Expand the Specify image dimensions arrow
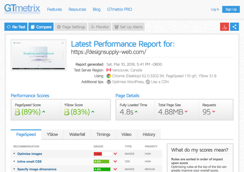Screen dimensions: 244x172 click(x=14, y=169)
